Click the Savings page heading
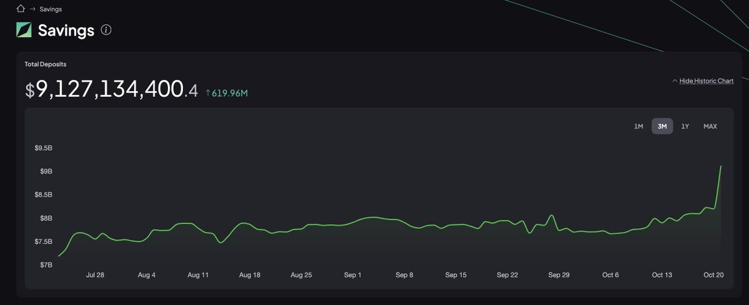 click(x=66, y=30)
